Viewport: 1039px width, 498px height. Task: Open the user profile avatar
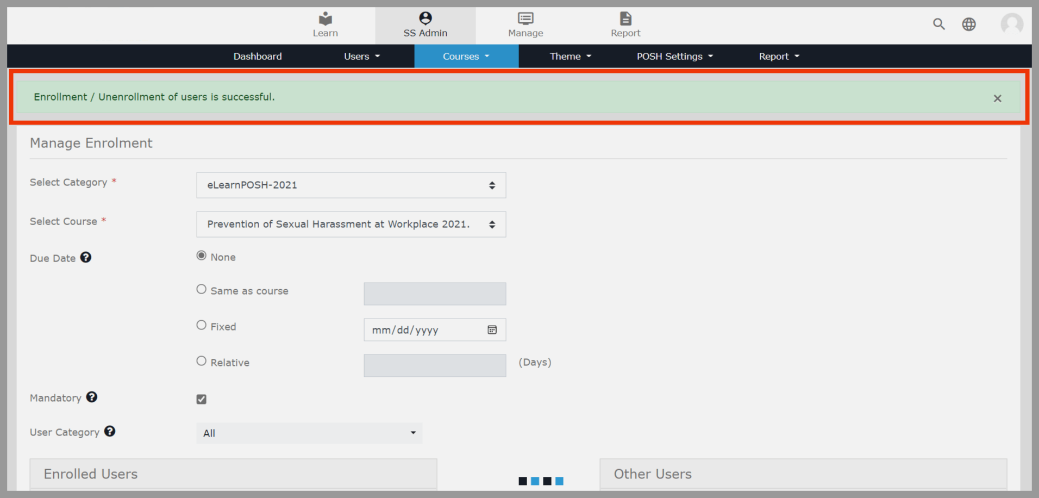click(x=1011, y=24)
